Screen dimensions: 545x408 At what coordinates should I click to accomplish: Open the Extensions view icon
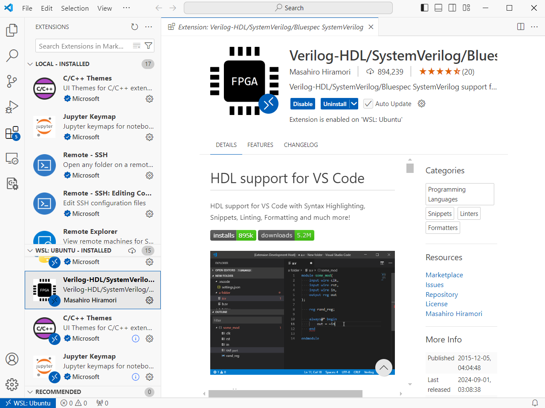pyautogui.click(x=12, y=133)
